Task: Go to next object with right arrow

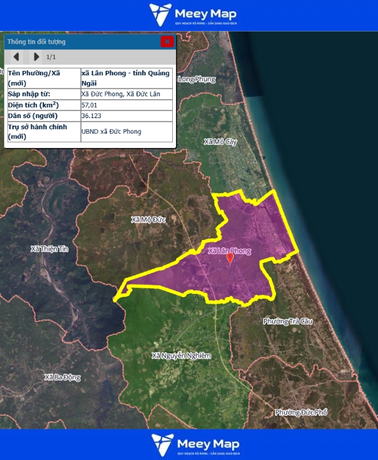Action: (x=36, y=57)
